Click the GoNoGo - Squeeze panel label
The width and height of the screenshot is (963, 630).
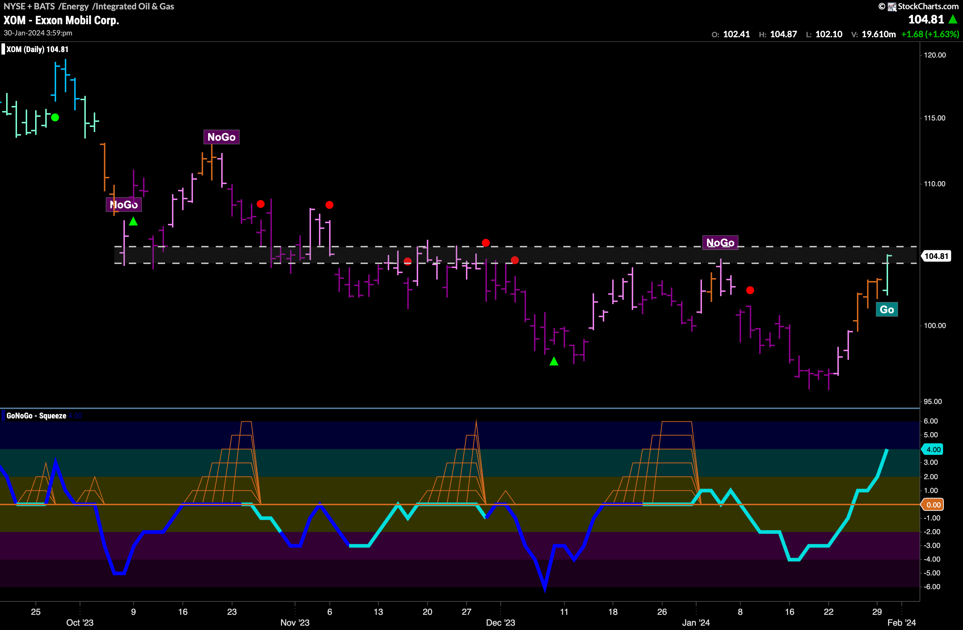click(37, 416)
